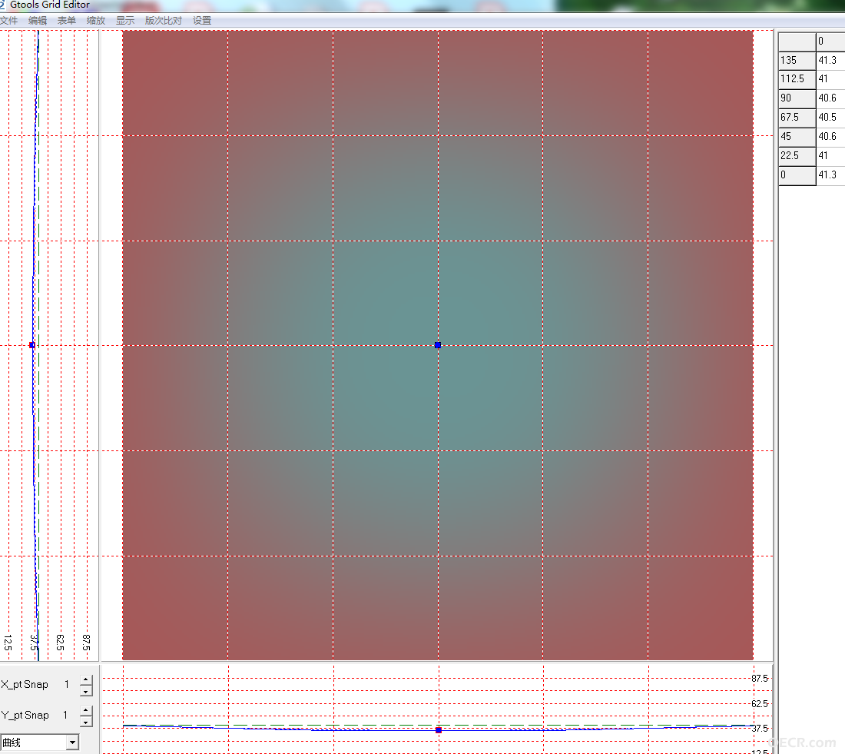This screenshot has width=845, height=754.
Task: Select the 90 row header cell
Action: [x=797, y=98]
